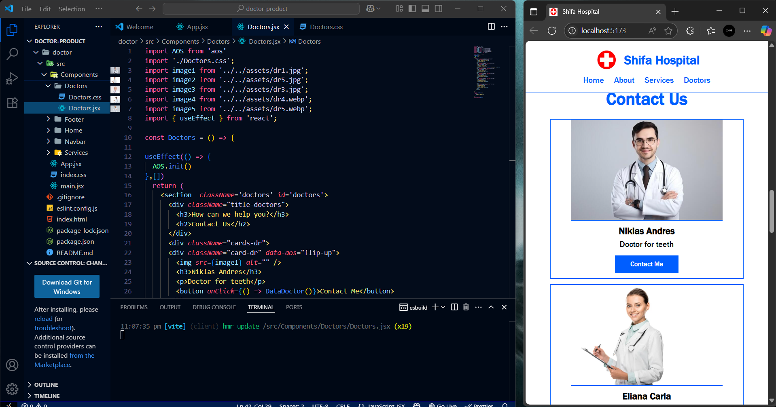
Task: Open new terminal launch profile dropdown
Action: 443,307
